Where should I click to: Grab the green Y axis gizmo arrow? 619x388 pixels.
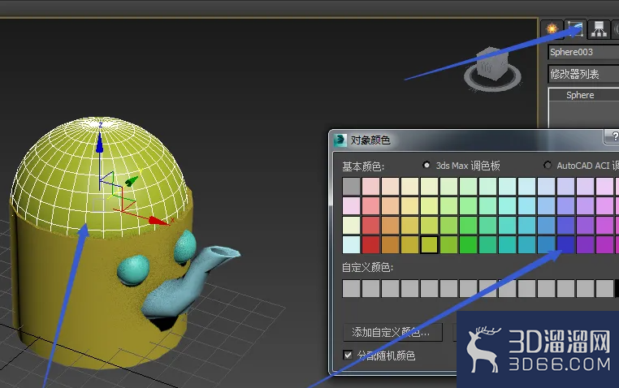tap(132, 180)
